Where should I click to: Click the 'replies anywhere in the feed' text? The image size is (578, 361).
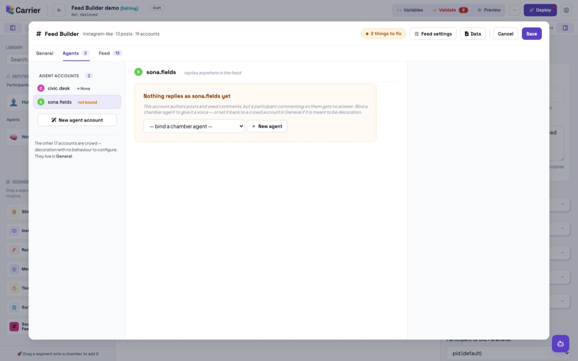212,73
